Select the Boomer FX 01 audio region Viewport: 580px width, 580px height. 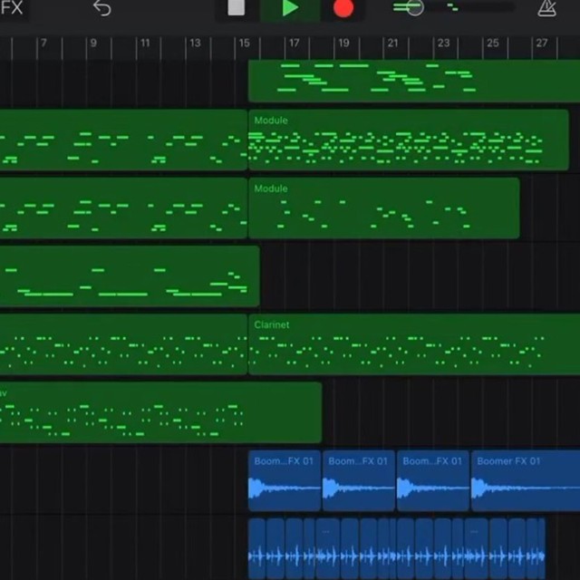(526, 481)
